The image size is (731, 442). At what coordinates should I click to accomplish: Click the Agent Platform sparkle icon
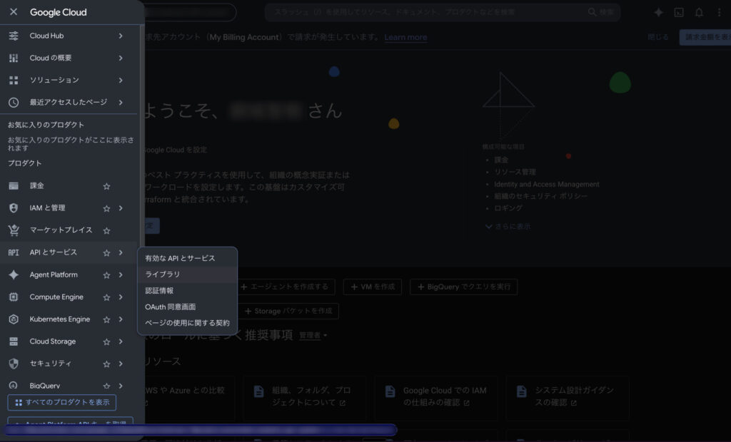click(14, 274)
